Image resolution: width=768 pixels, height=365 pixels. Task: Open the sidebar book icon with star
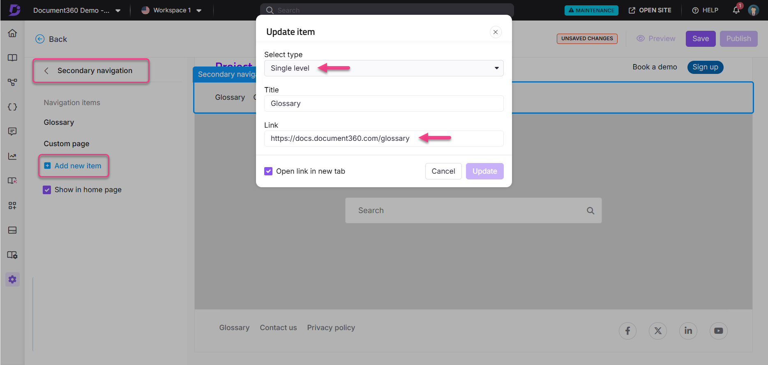(x=12, y=181)
